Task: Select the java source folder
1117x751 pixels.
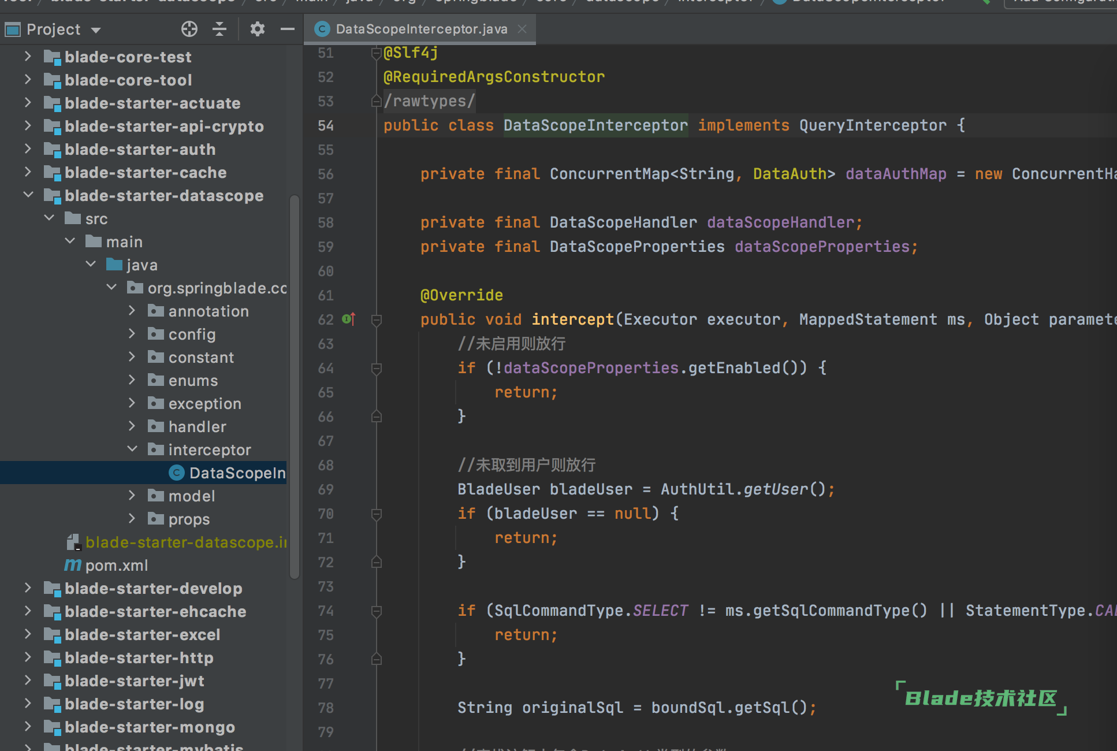Action: 142,265
